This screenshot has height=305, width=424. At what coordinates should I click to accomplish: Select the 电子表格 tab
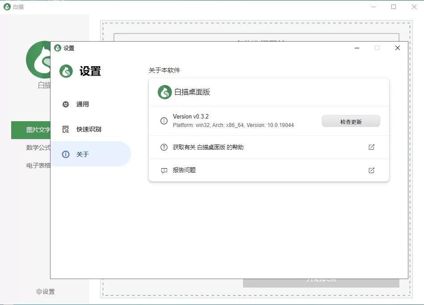tap(38, 165)
